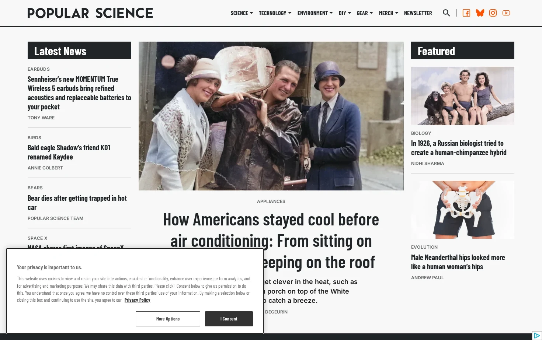Click author name Andrew Paul
Screen dimensions: 542x340
coord(427,278)
